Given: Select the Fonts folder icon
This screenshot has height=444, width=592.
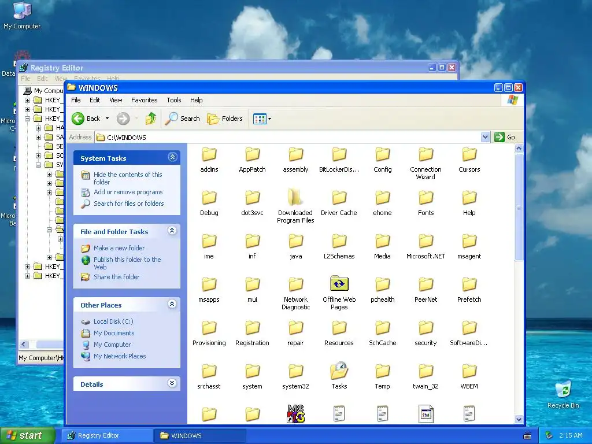Looking at the screenshot, I should [x=425, y=198].
